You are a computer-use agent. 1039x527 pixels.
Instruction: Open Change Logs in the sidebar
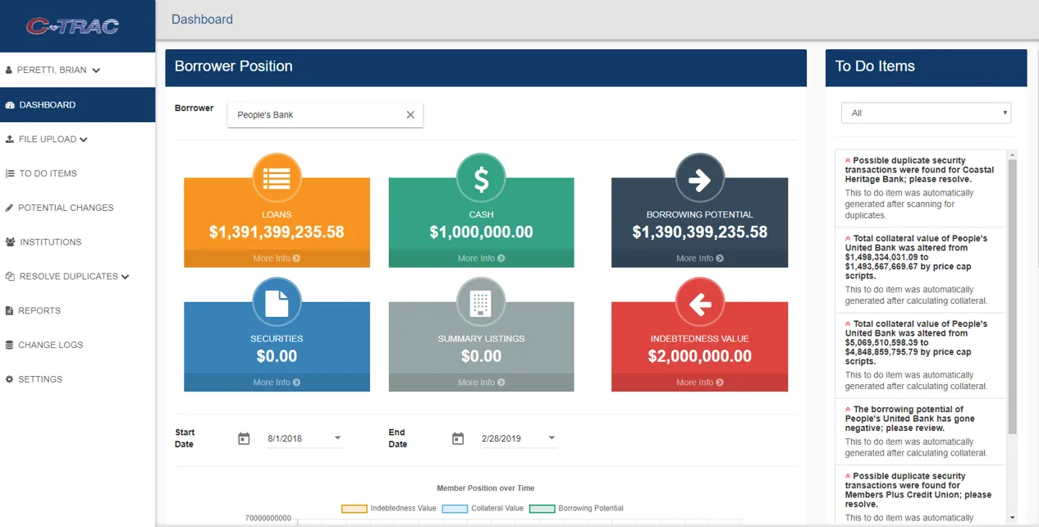point(78,345)
